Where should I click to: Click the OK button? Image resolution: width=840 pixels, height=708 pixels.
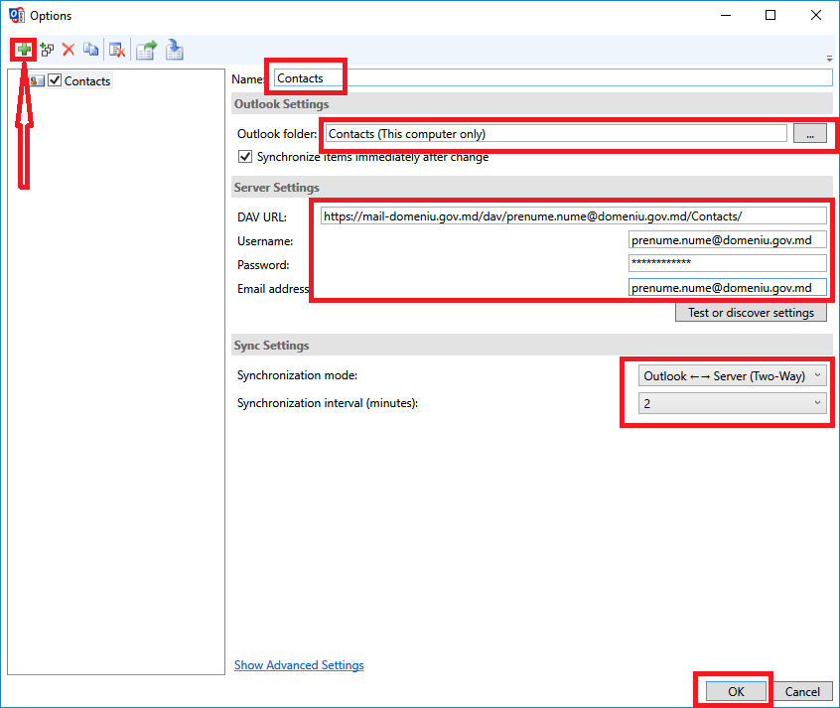(735, 691)
